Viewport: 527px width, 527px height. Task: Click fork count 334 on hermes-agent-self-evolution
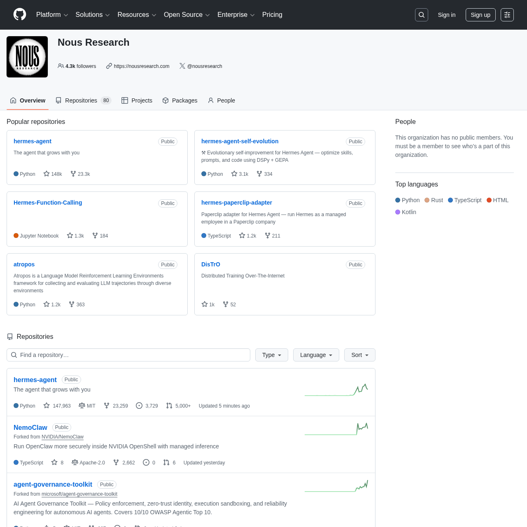pos(265,174)
